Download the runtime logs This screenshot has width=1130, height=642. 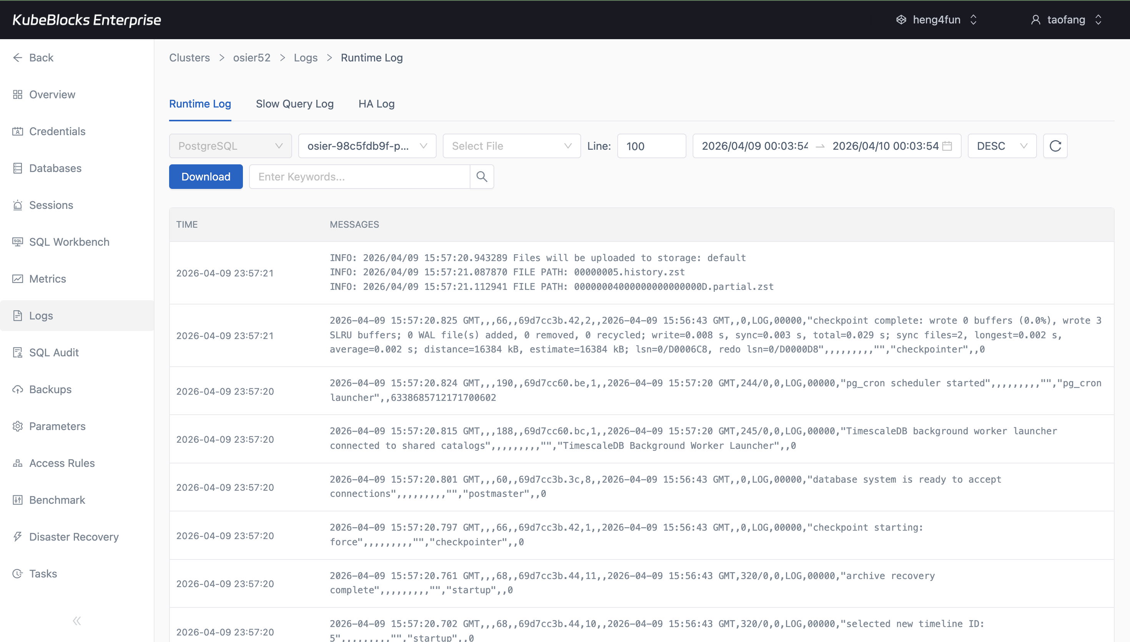point(206,176)
